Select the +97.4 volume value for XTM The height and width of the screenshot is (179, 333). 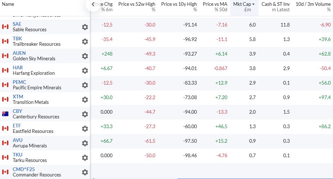[325, 97]
